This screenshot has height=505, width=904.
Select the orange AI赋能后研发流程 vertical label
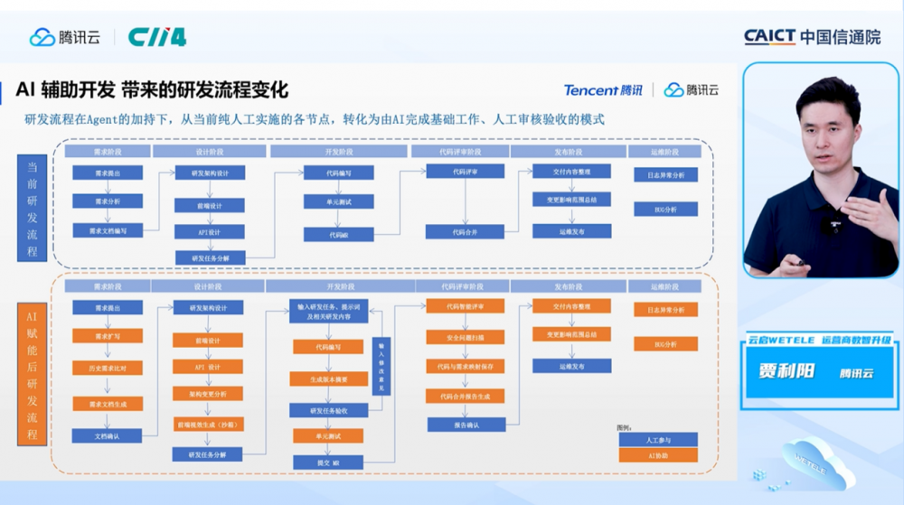click(x=33, y=372)
